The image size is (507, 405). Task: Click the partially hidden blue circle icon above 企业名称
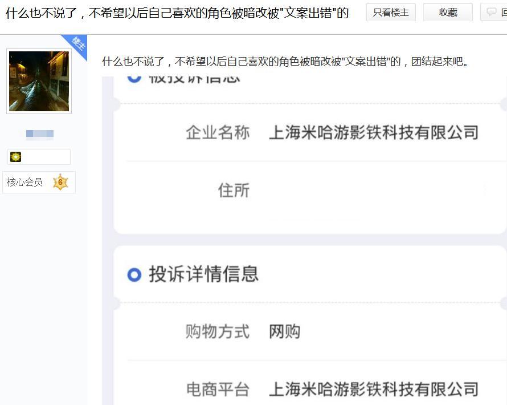click(x=134, y=79)
